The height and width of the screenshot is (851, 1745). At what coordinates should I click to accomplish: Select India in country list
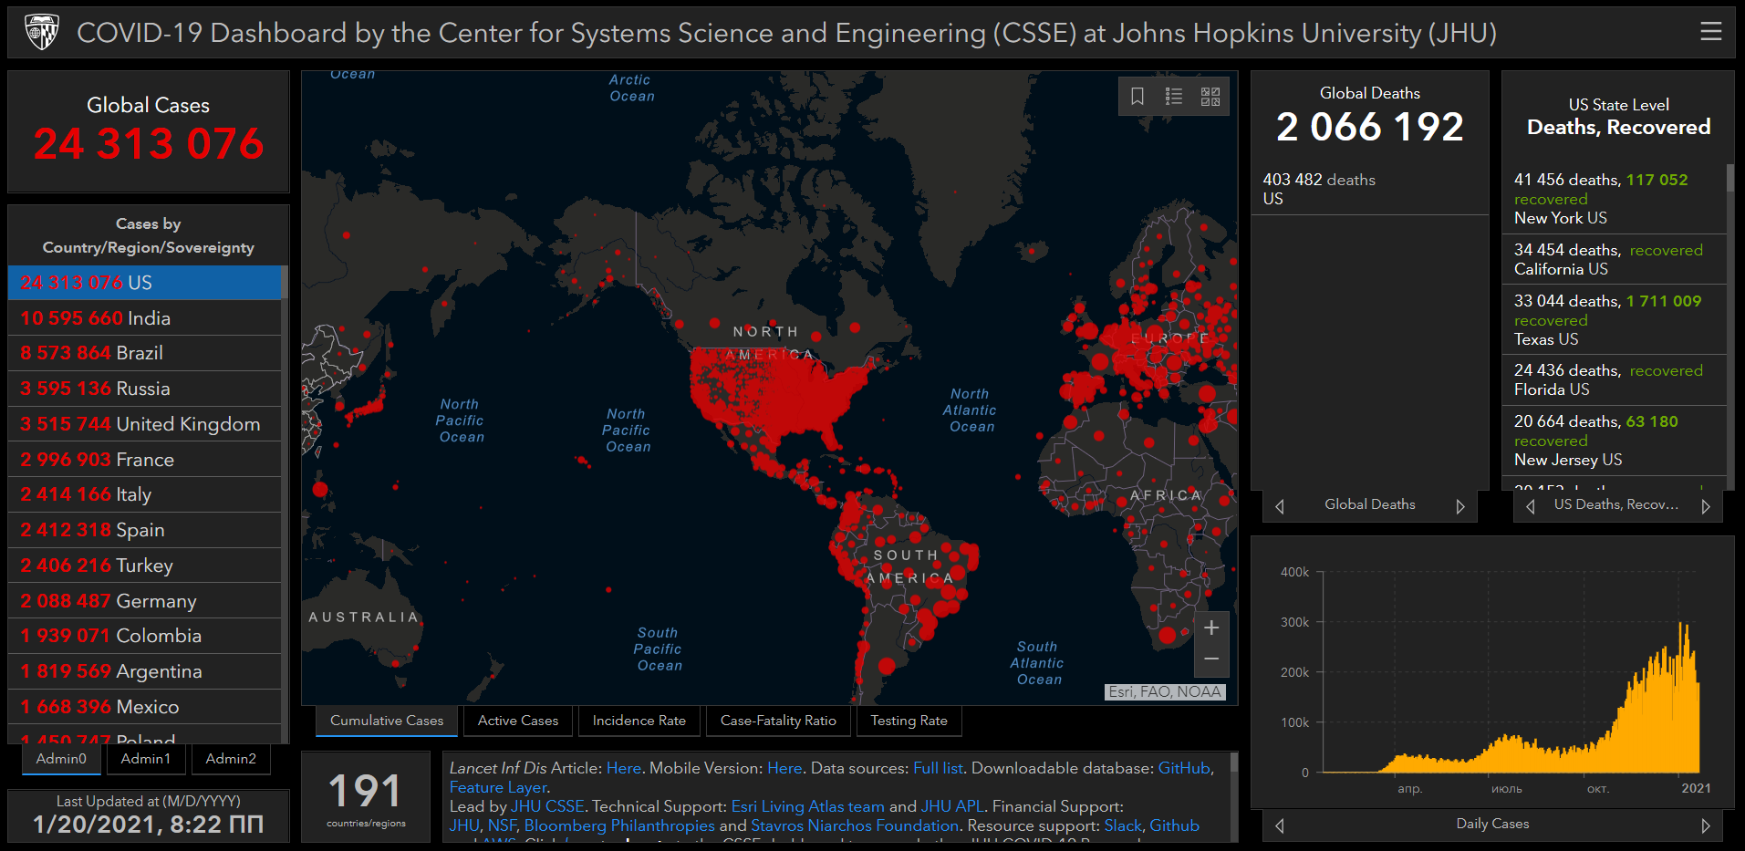145,318
